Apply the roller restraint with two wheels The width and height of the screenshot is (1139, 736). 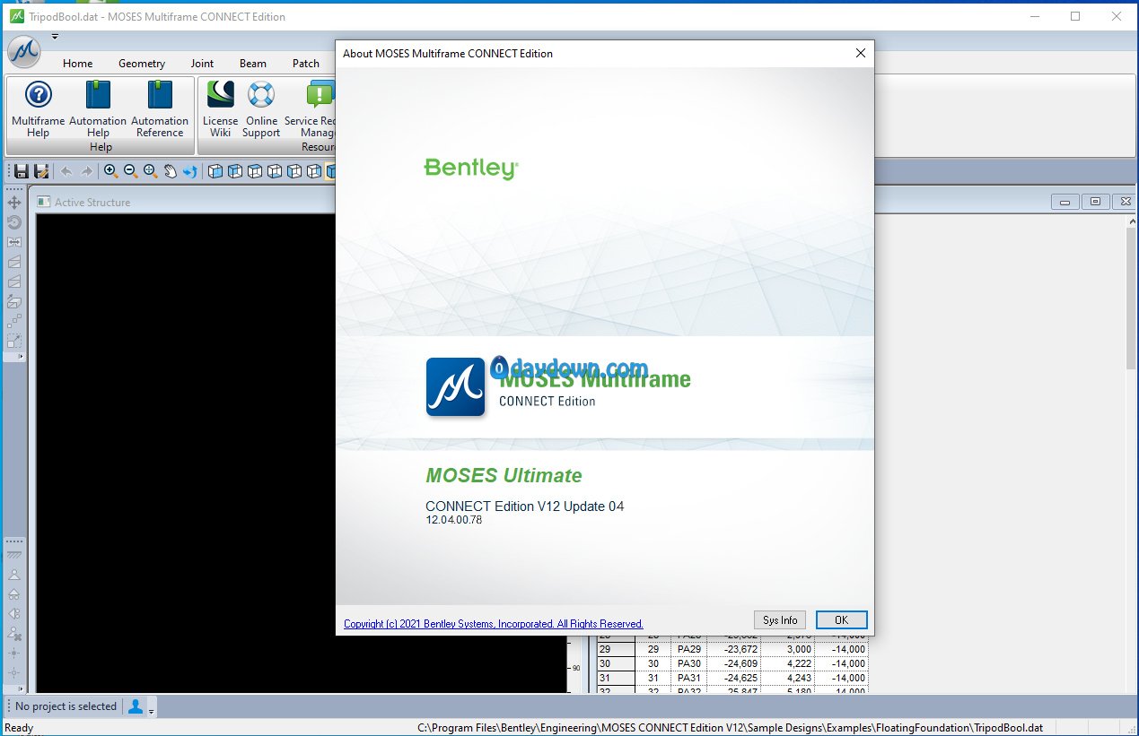(14, 594)
